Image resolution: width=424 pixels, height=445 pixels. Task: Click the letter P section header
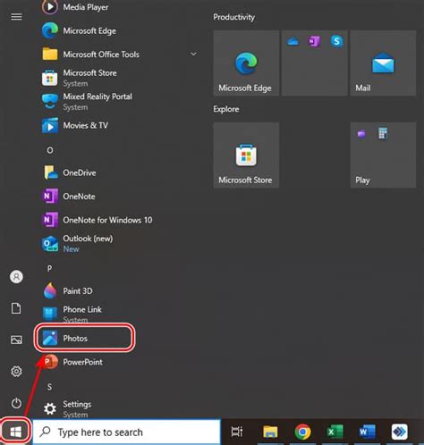(x=49, y=269)
